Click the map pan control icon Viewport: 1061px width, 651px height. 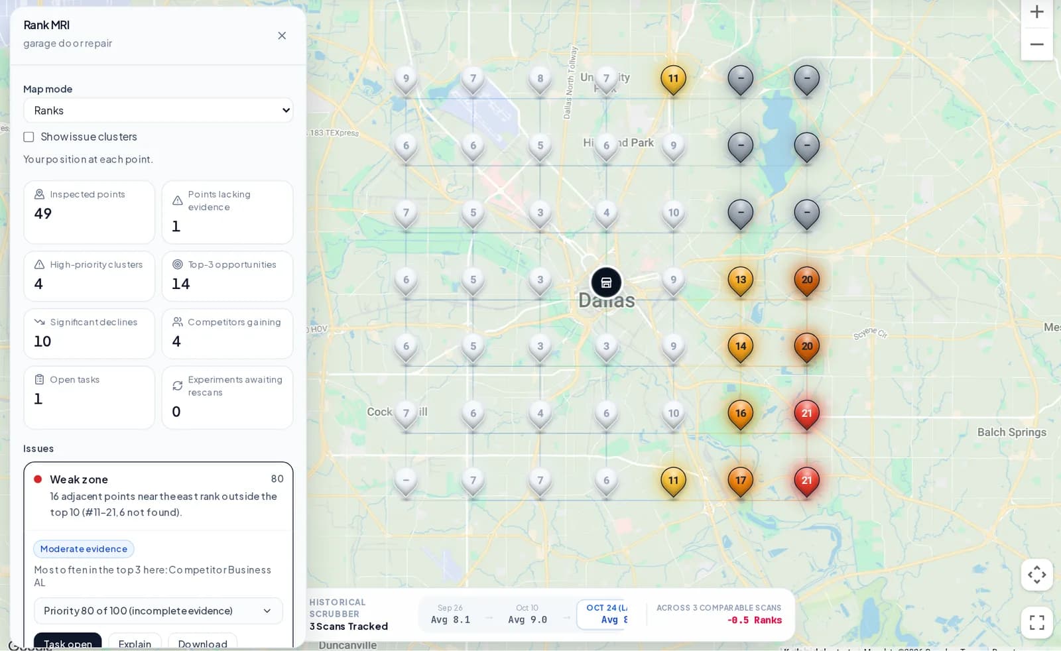pyautogui.click(x=1037, y=575)
